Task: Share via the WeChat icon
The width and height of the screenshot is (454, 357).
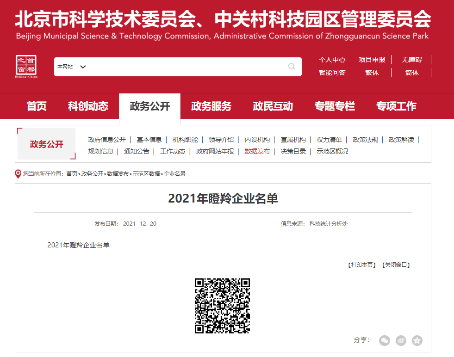Action: pyautogui.click(x=385, y=340)
